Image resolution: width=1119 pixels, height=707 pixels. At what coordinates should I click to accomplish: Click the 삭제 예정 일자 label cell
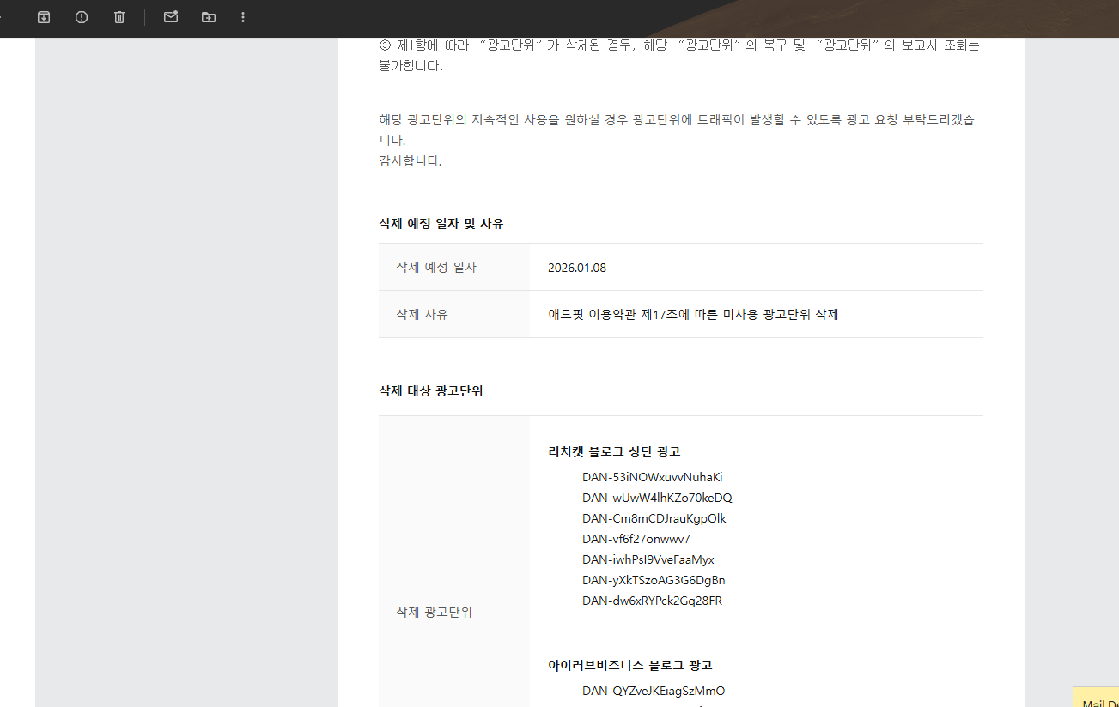click(454, 267)
